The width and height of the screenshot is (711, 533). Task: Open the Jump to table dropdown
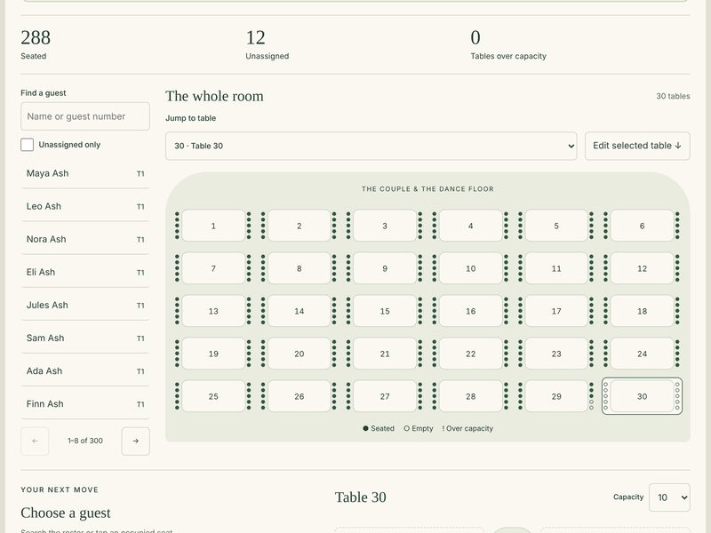(x=371, y=146)
